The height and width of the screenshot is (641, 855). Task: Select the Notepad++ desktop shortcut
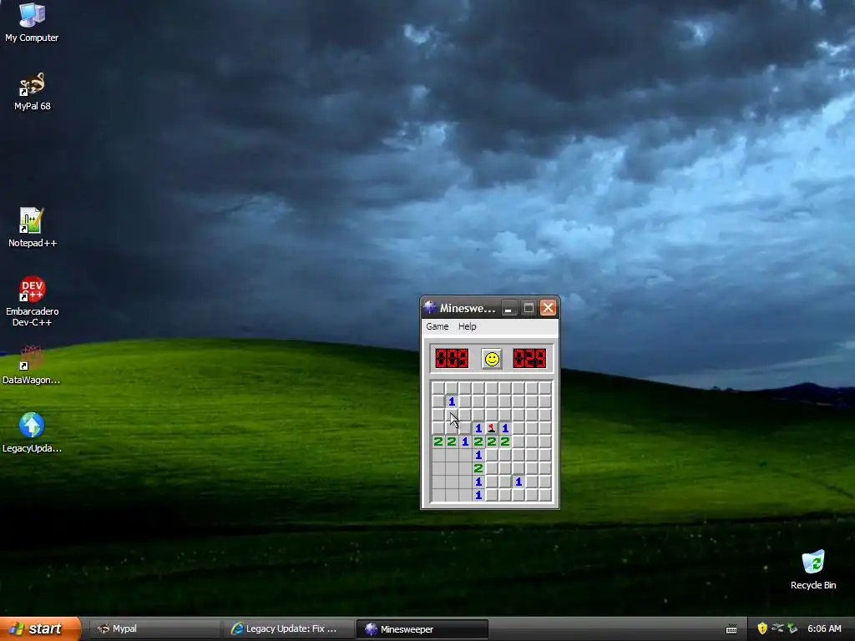point(33,228)
